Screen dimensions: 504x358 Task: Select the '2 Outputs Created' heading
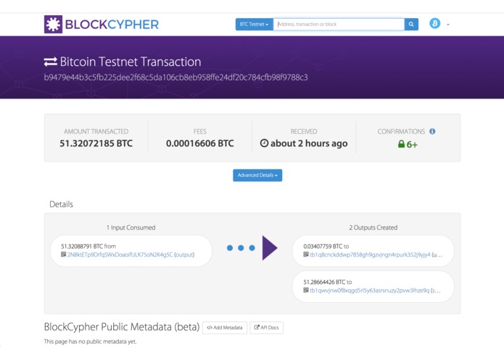click(x=373, y=228)
